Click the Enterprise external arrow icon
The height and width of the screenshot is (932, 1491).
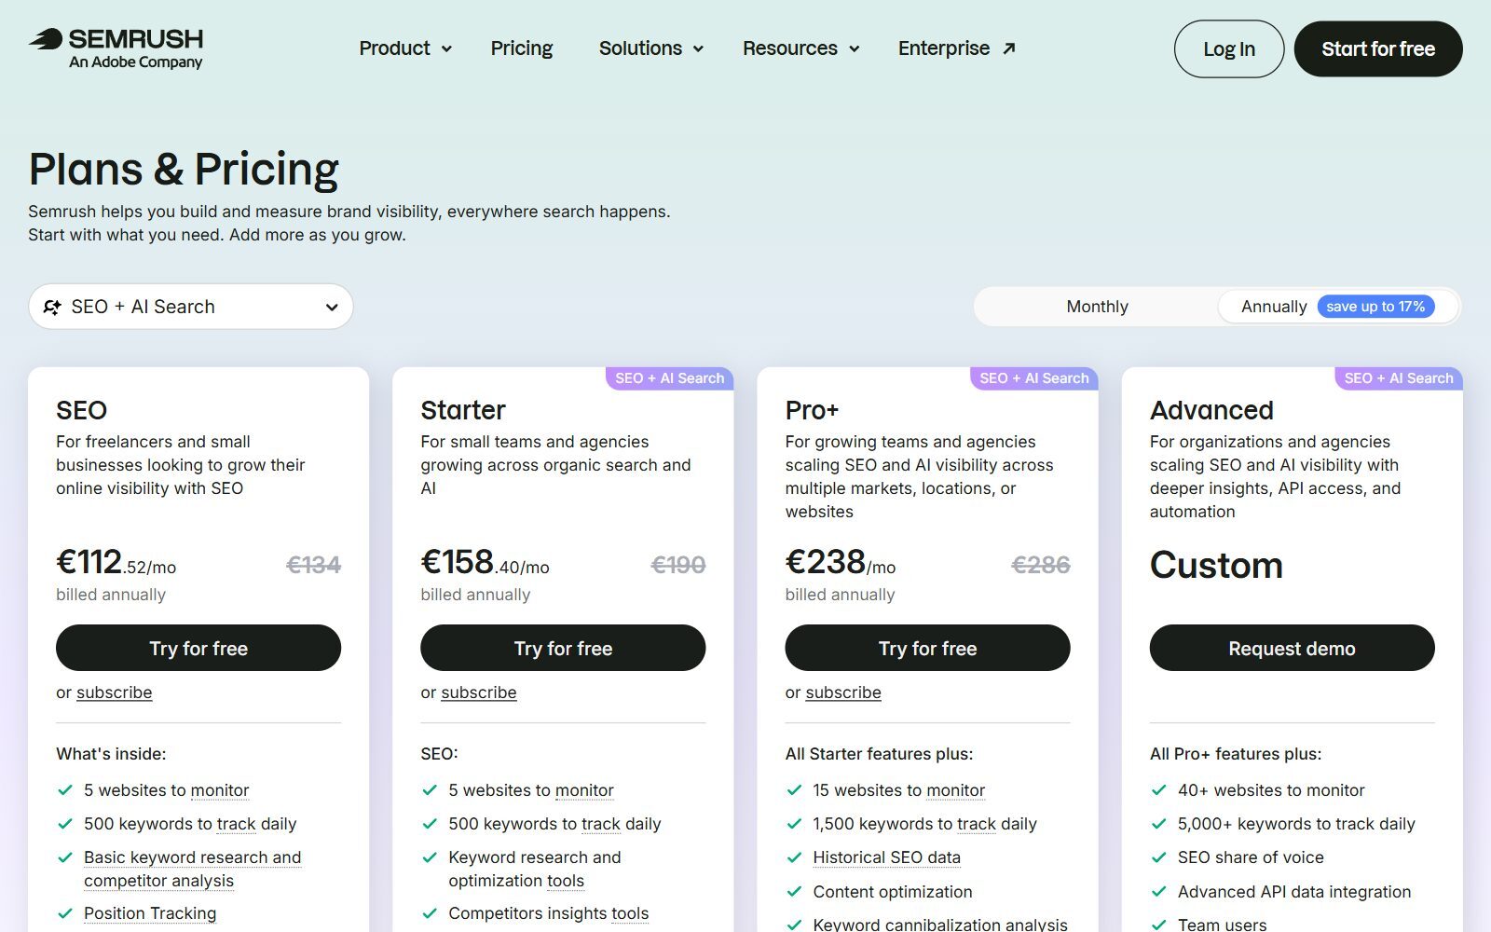pos(1008,48)
